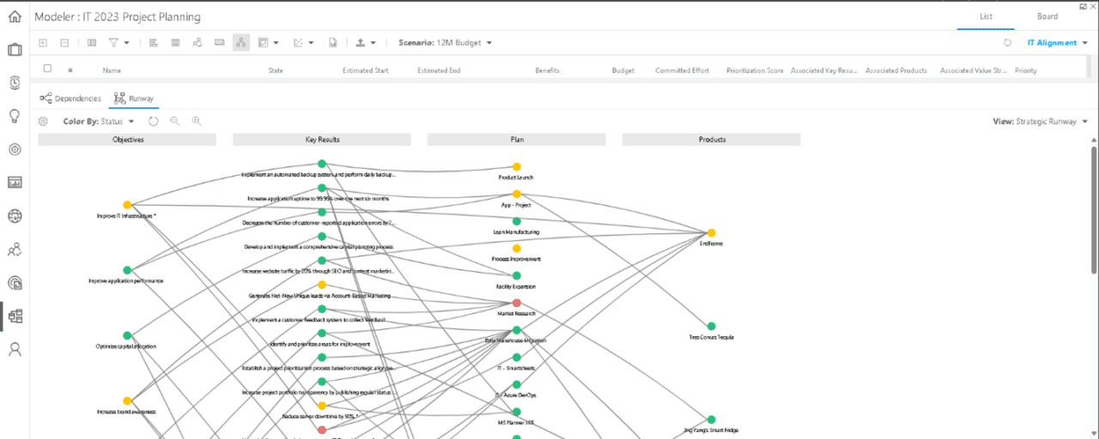Screen dimensions: 1099x439
Task: Toggle the select-all checkbox in table header
Action: tap(47, 69)
